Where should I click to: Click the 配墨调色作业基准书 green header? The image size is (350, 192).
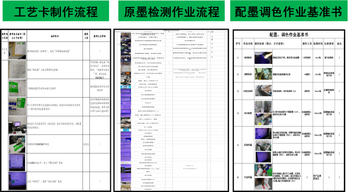289,11
